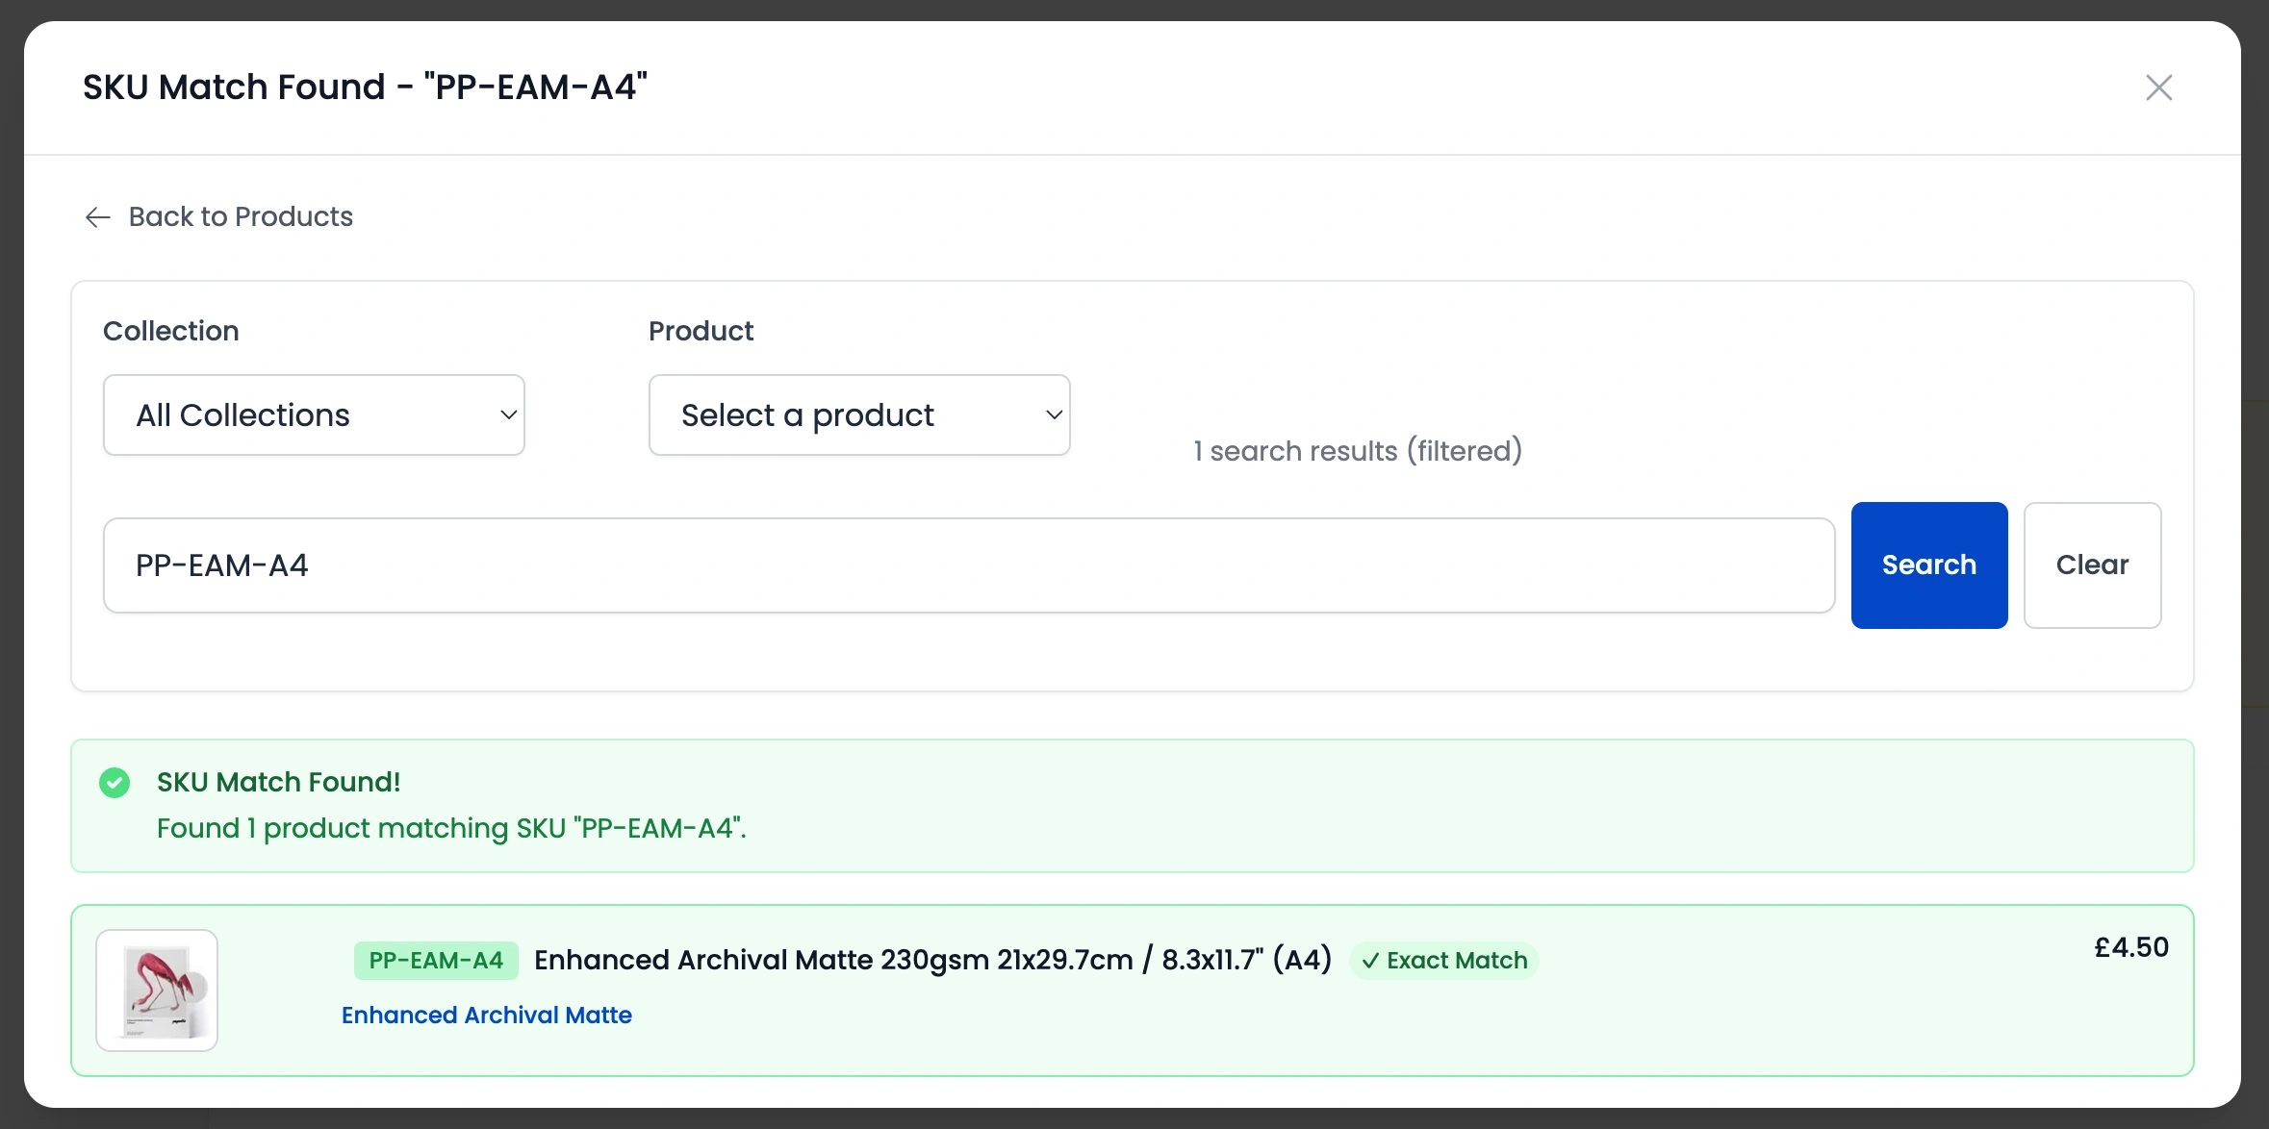Click the Collection dropdown chevron arrow
2269x1129 pixels.
click(508, 414)
